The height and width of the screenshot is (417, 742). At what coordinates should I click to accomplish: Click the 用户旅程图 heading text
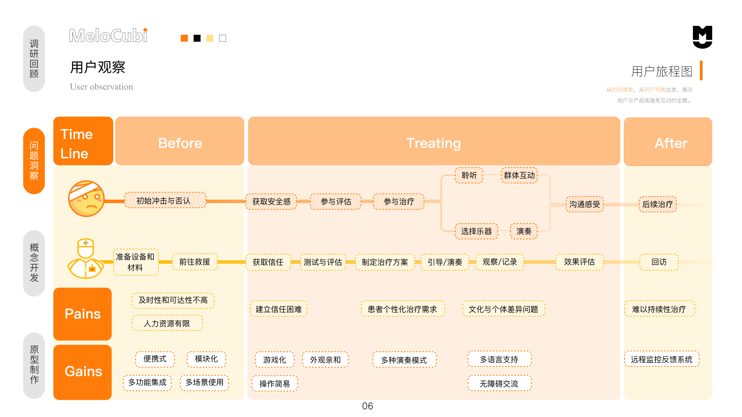pyautogui.click(x=662, y=71)
